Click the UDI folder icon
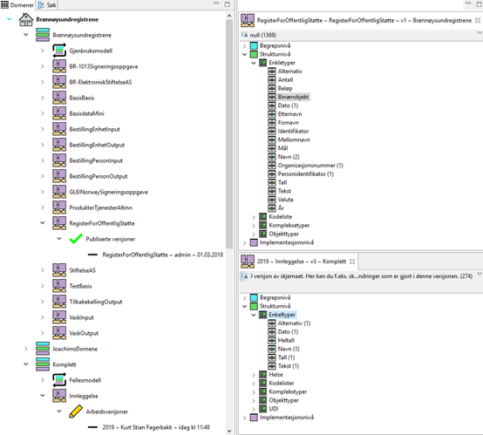The width and height of the screenshot is (483, 435). pos(262,409)
